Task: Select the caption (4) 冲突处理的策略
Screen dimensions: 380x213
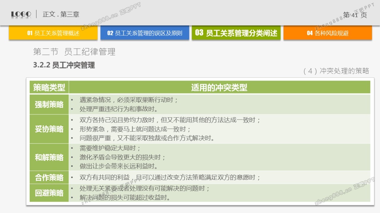Action: (336, 71)
